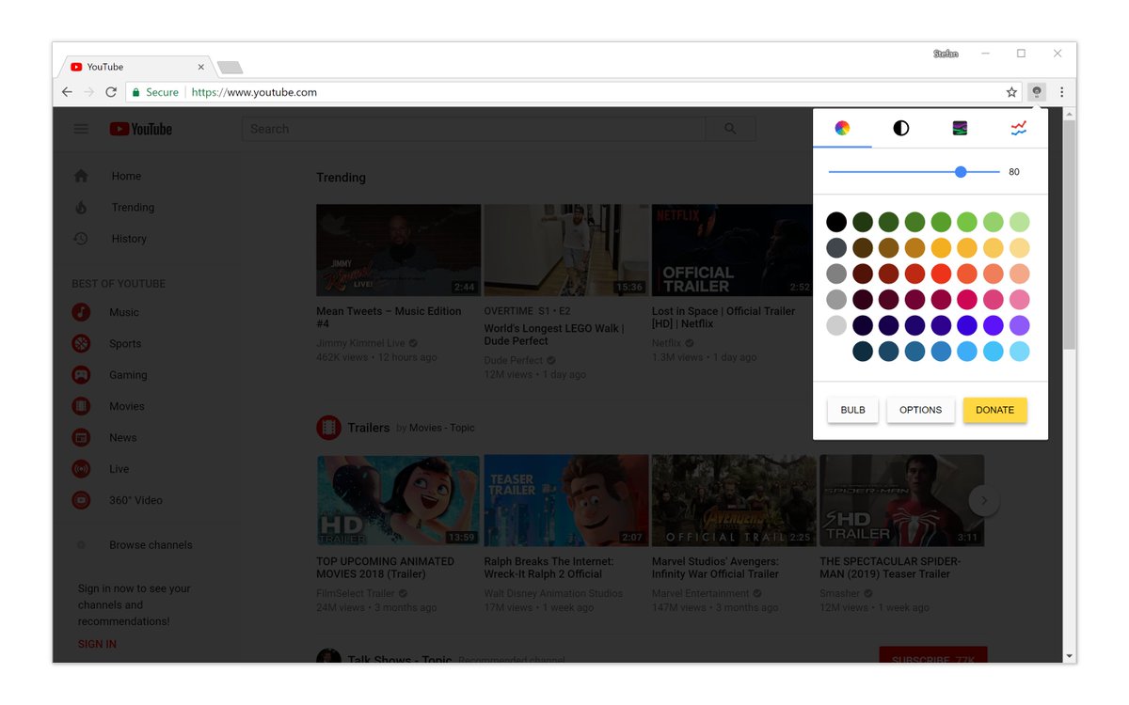Click the BULB button

click(853, 410)
